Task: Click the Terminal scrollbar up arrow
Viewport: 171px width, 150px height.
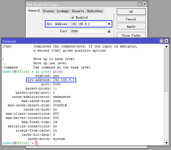Action: [166, 47]
